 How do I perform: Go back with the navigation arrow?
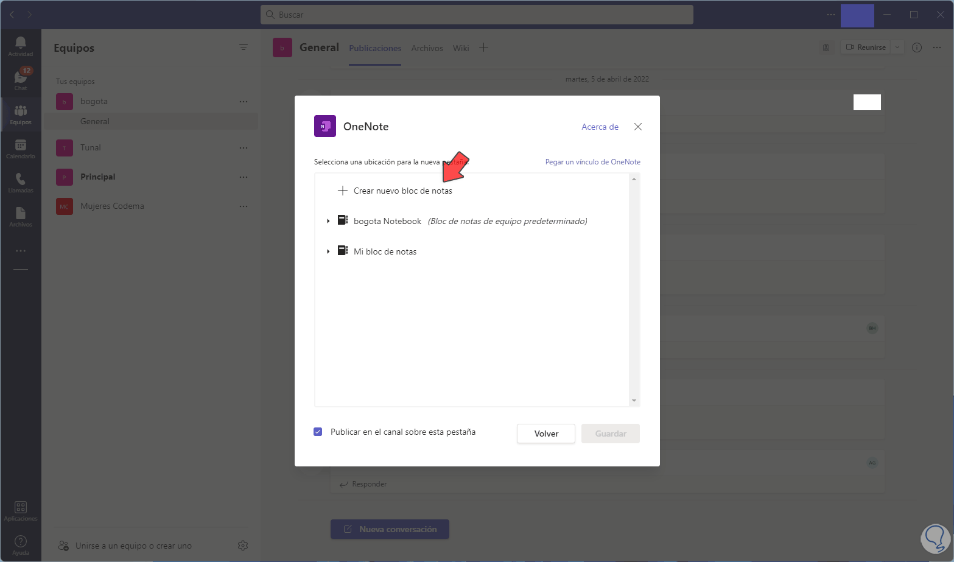[12, 15]
